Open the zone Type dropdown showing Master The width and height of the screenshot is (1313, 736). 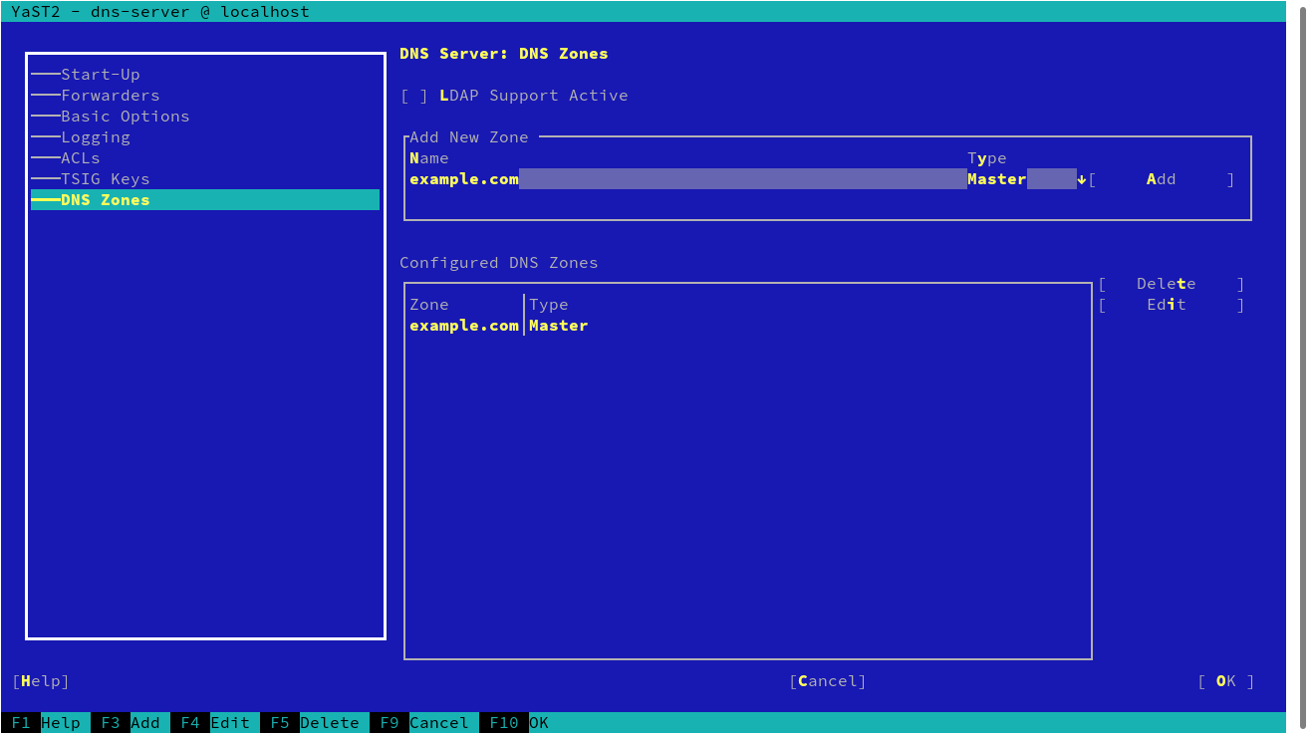click(x=1021, y=179)
